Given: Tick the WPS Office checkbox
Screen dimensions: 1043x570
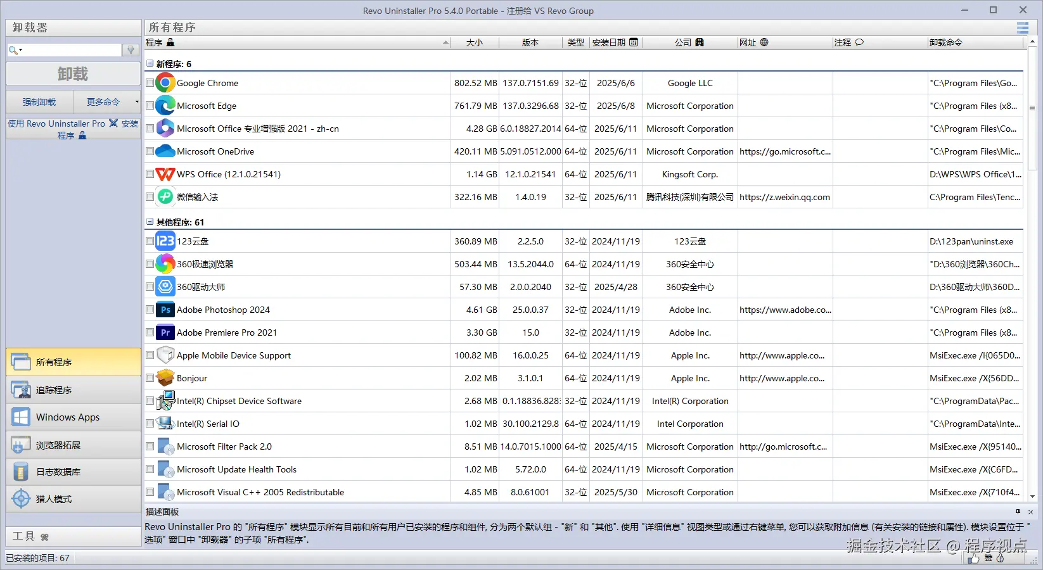Looking at the screenshot, I should [x=150, y=174].
